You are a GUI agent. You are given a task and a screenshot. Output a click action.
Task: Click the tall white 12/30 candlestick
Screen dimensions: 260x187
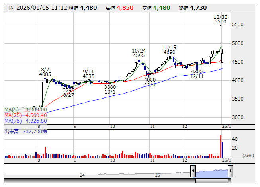(x=221, y=35)
